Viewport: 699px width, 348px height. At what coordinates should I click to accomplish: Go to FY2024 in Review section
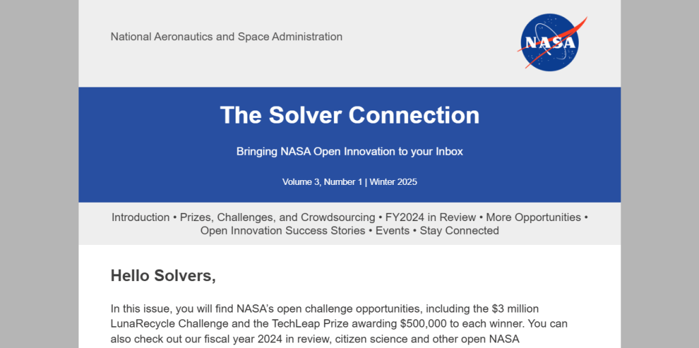click(430, 218)
